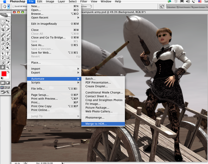
Task: Expand the Scripts submenu
Action: tap(54, 83)
